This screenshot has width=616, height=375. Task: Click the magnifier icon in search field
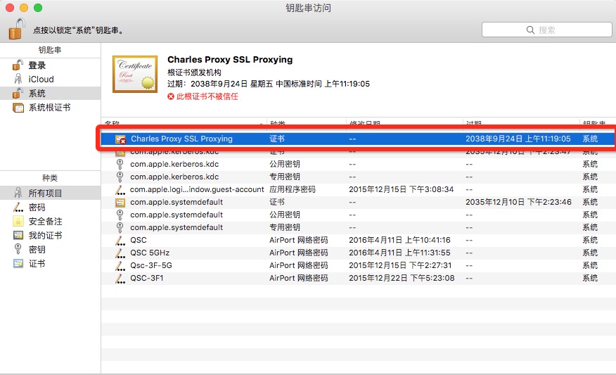[530, 30]
